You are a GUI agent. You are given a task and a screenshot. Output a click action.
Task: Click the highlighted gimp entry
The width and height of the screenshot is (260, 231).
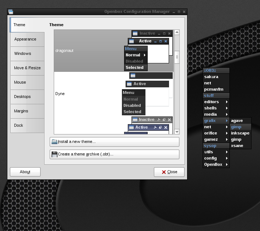(240, 127)
